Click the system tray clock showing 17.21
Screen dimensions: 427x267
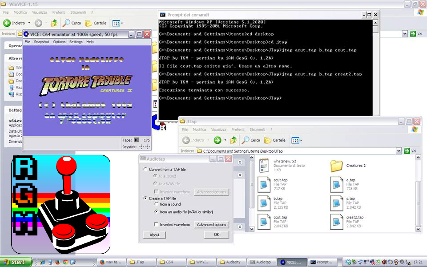pyautogui.click(x=418, y=262)
